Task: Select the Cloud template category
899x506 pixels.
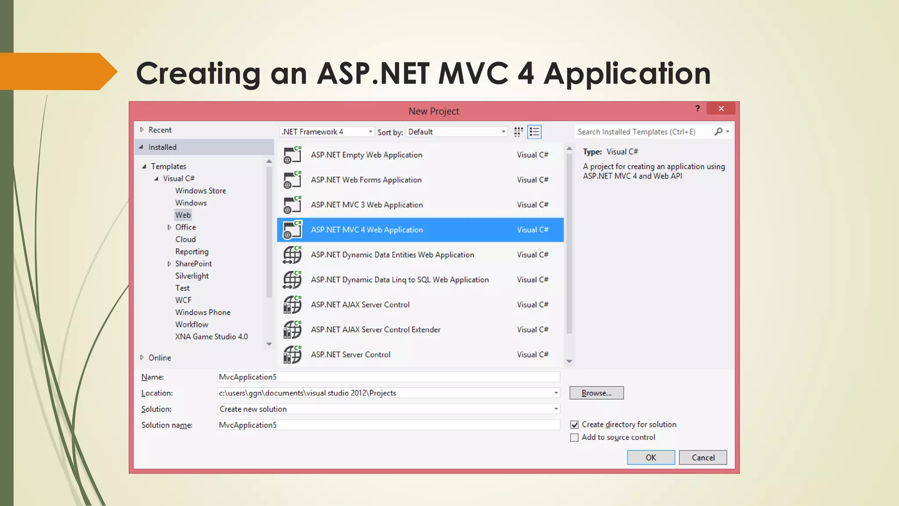Action: 186,239
